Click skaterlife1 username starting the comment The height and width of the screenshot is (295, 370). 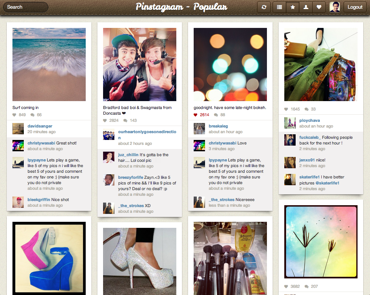310,177
